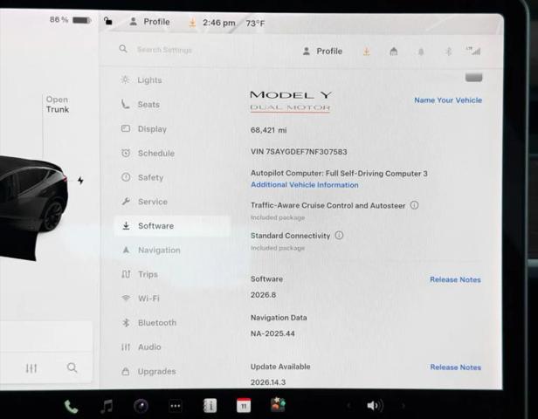The image size is (538, 419).
Task: Tap the orange download icon beside clock
Action: click(192, 23)
